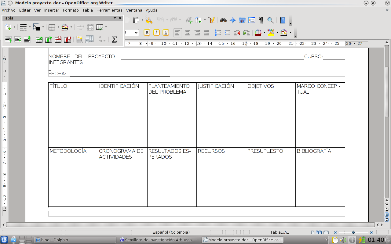Viewport: 391px width, 244px height.
Task: Open the Tabla toolbar options arrow
Action: click(x=115, y=18)
